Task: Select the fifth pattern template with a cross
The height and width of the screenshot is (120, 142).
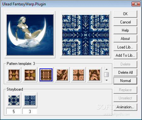Action: coord(78,75)
